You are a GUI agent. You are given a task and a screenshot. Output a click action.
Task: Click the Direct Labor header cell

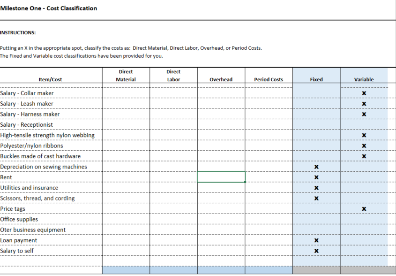pyautogui.click(x=173, y=75)
